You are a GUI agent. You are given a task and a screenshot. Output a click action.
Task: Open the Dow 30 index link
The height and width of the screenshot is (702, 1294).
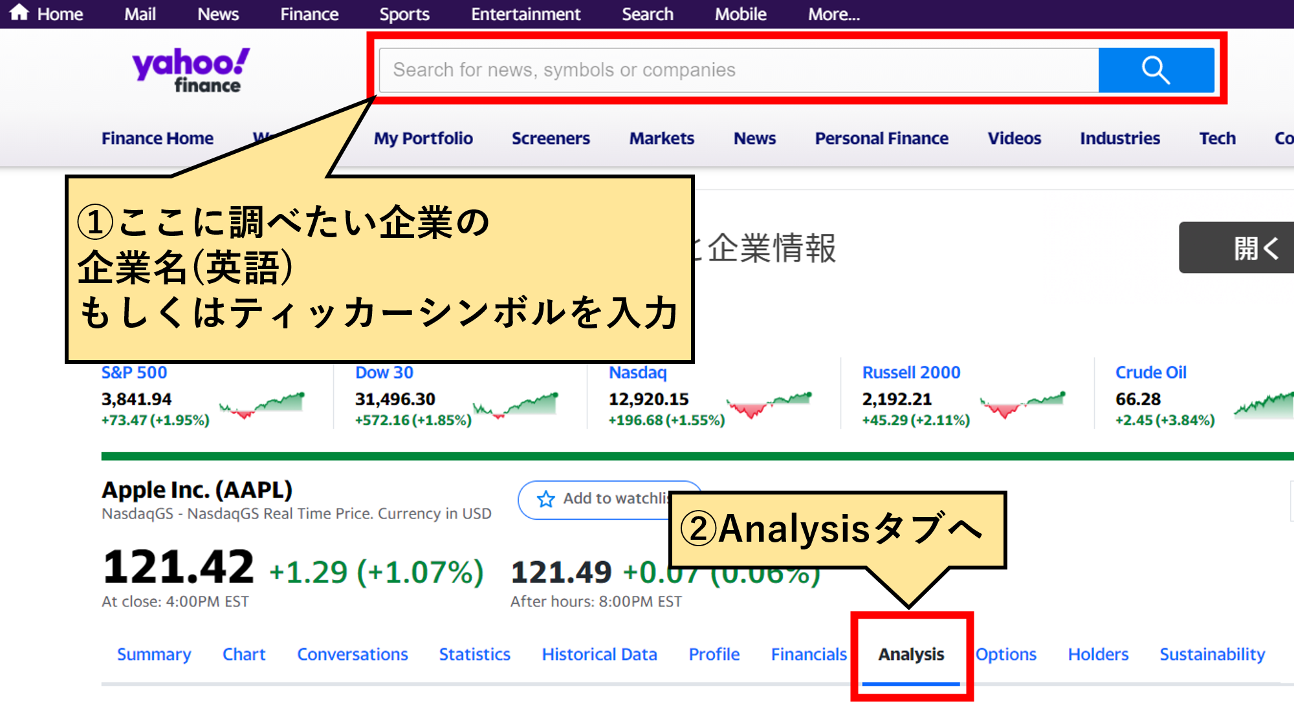(x=384, y=372)
